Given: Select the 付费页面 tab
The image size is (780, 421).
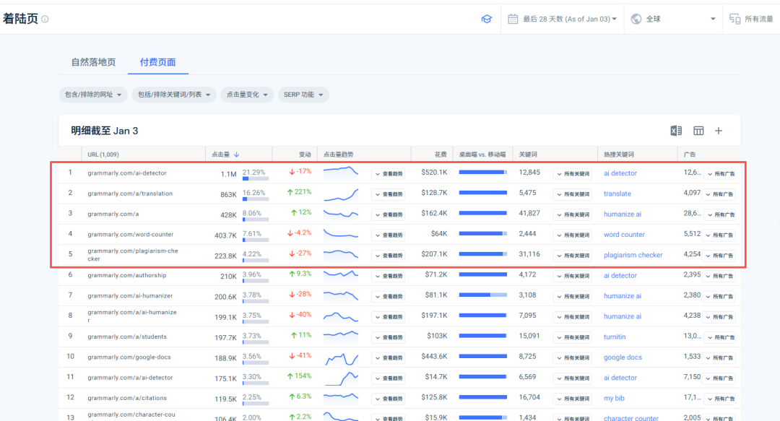Looking at the screenshot, I should (157, 62).
